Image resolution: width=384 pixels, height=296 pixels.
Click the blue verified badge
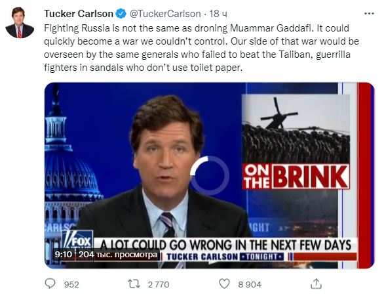pos(121,14)
